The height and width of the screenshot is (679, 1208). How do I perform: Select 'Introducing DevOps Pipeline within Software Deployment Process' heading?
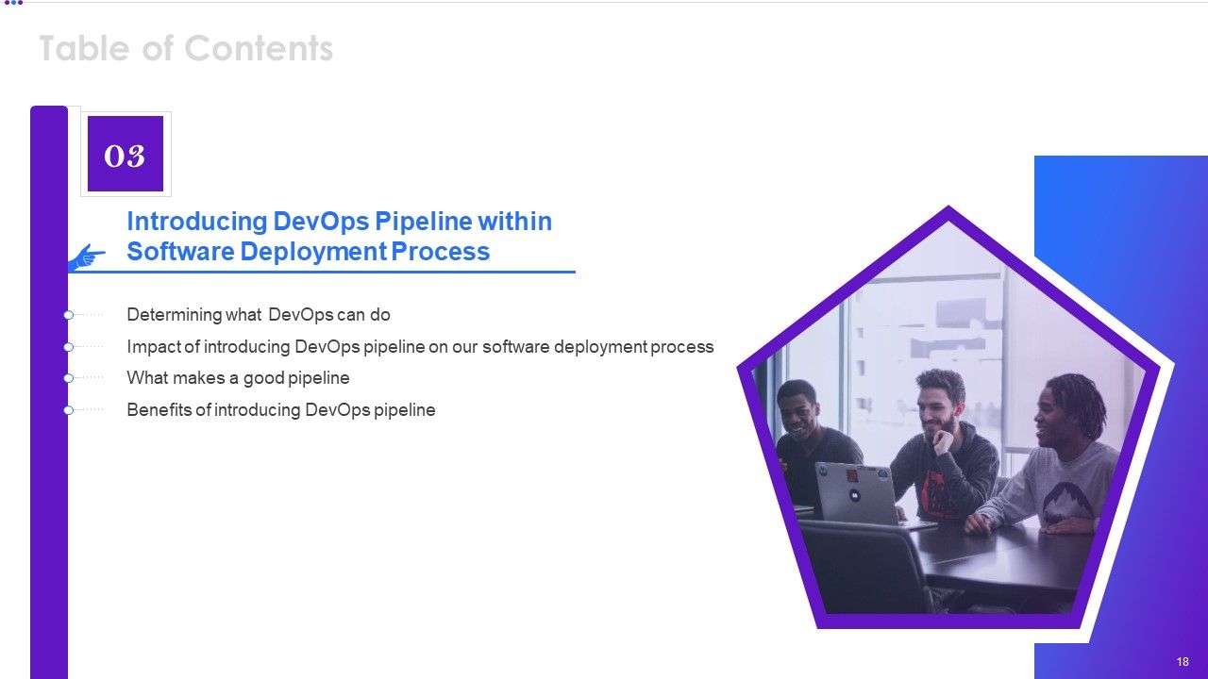coord(340,236)
